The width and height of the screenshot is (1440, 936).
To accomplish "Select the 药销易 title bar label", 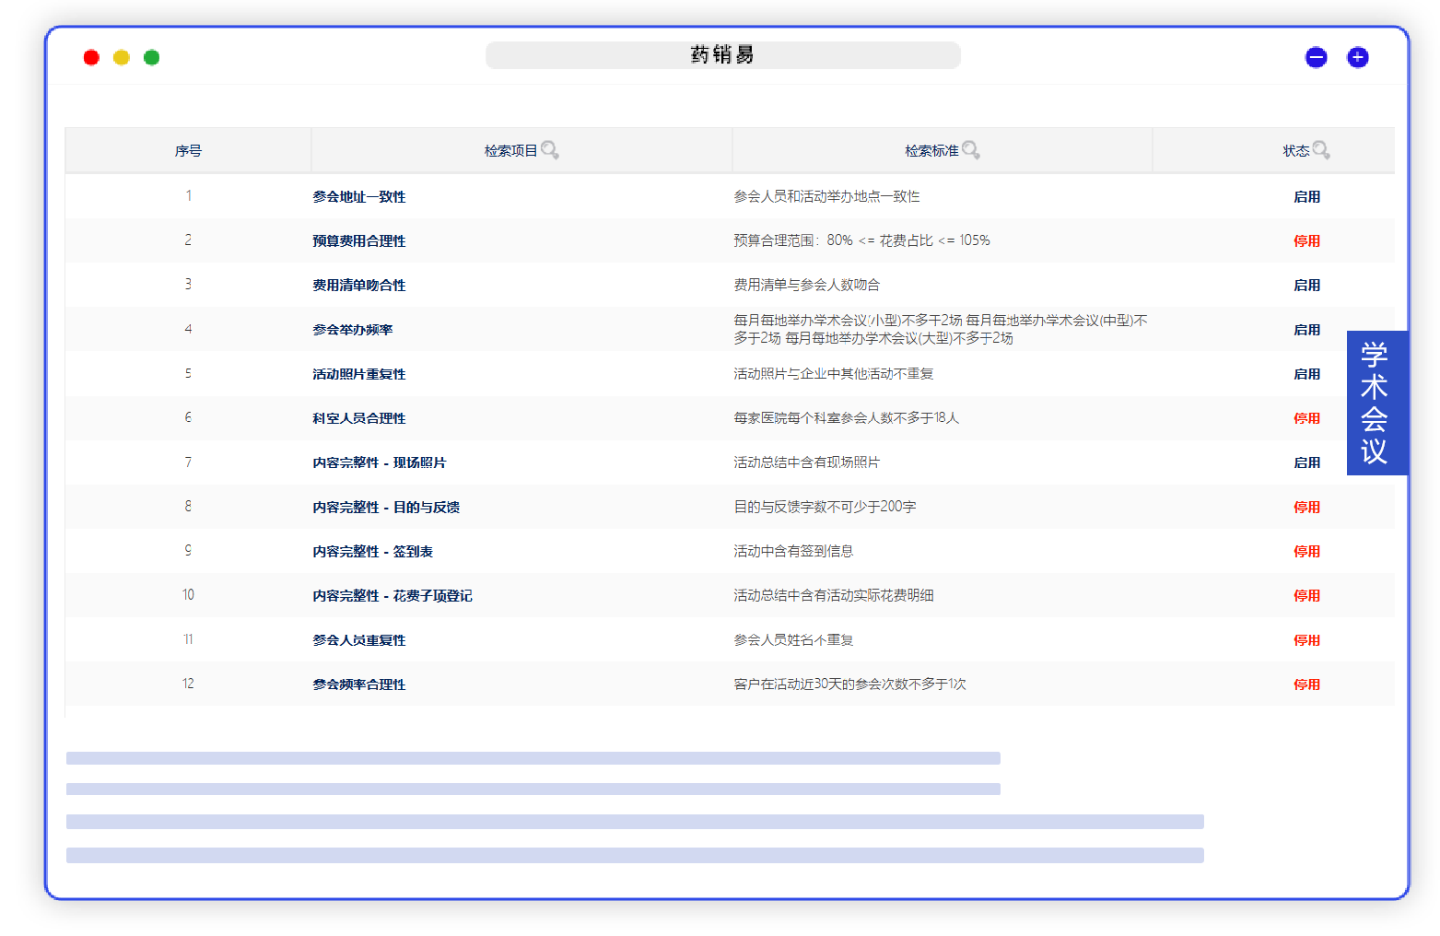I will (x=723, y=54).
